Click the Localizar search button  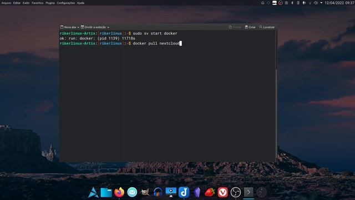pos(267,27)
